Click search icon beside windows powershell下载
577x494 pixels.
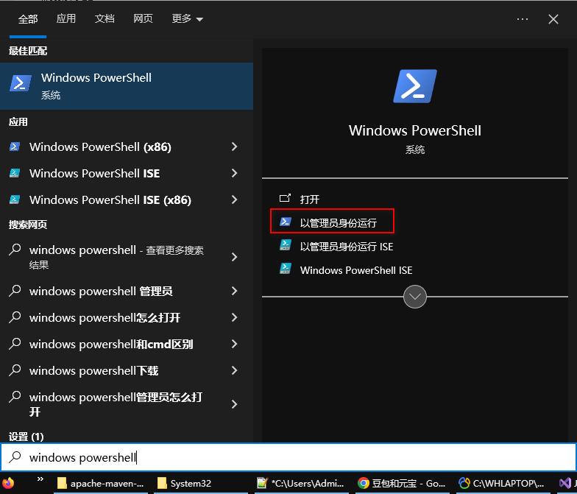(15, 370)
